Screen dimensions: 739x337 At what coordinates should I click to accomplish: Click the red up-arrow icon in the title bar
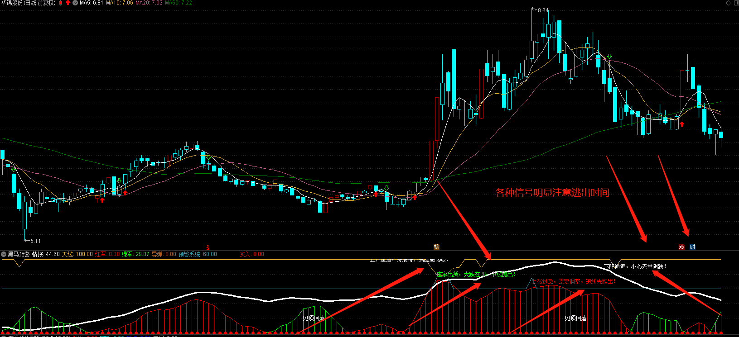(68, 3)
